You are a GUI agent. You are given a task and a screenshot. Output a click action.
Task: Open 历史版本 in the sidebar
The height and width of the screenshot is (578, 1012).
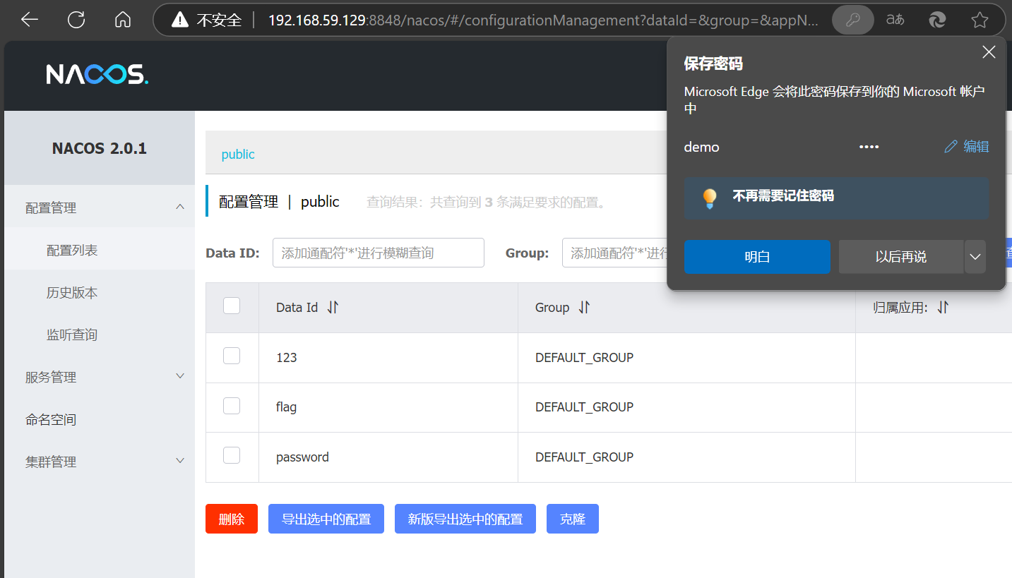72,292
